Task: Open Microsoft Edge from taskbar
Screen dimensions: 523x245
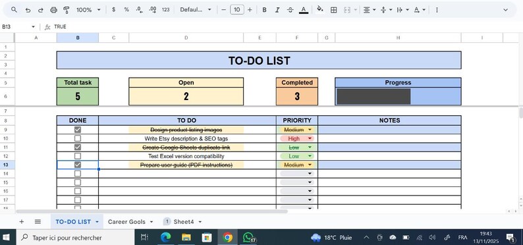Action: tap(165, 237)
